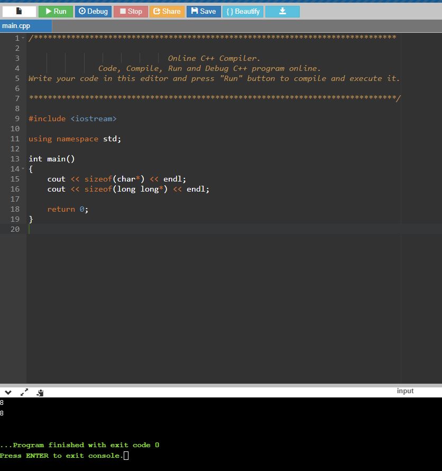
Task: Expand console to fullscreen
Action: tap(24, 393)
